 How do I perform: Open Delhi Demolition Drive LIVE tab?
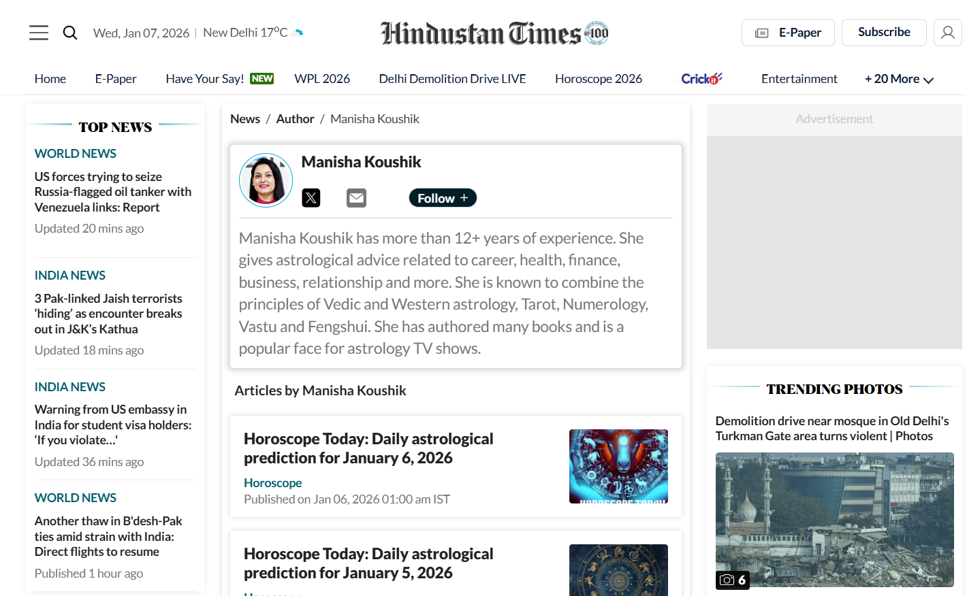point(451,78)
